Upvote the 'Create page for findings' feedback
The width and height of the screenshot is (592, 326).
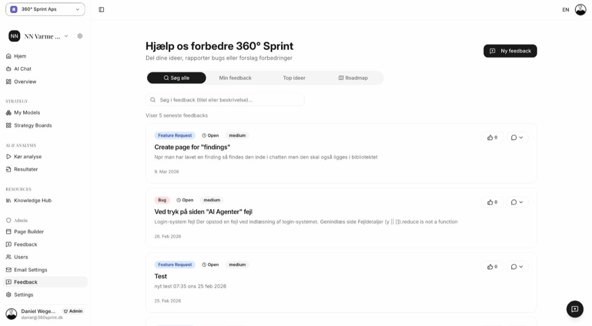point(492,137)
